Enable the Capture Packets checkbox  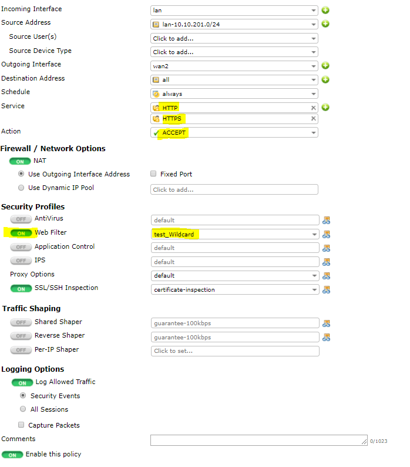coord(22,425)
